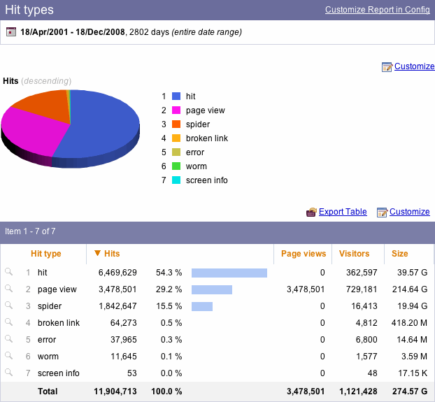Sort table by Hits column header
435x402 pixels.
(x=112, y=254)
